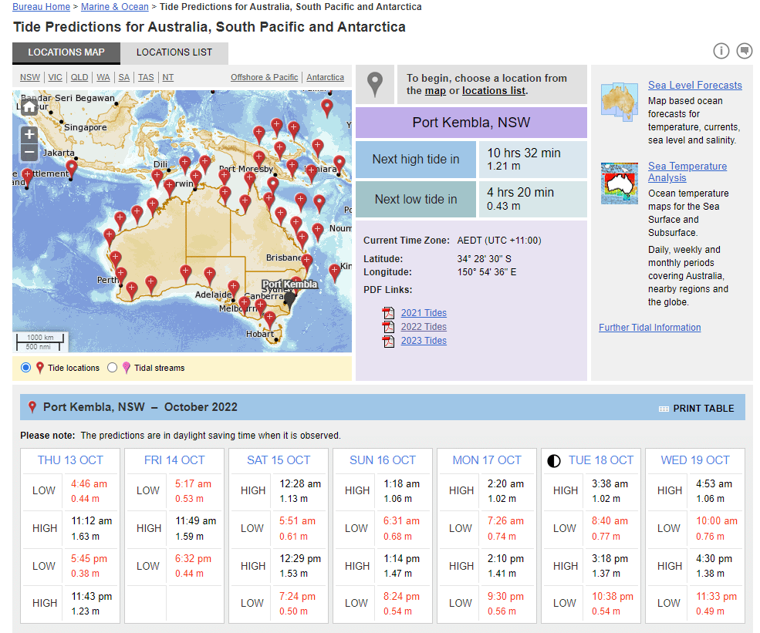760x633 pixels.
Task: Click the map home reset icon
Action: (x=29, y=106)
